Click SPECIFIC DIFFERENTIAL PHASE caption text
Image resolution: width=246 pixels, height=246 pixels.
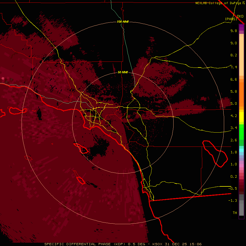click(78, 244)
